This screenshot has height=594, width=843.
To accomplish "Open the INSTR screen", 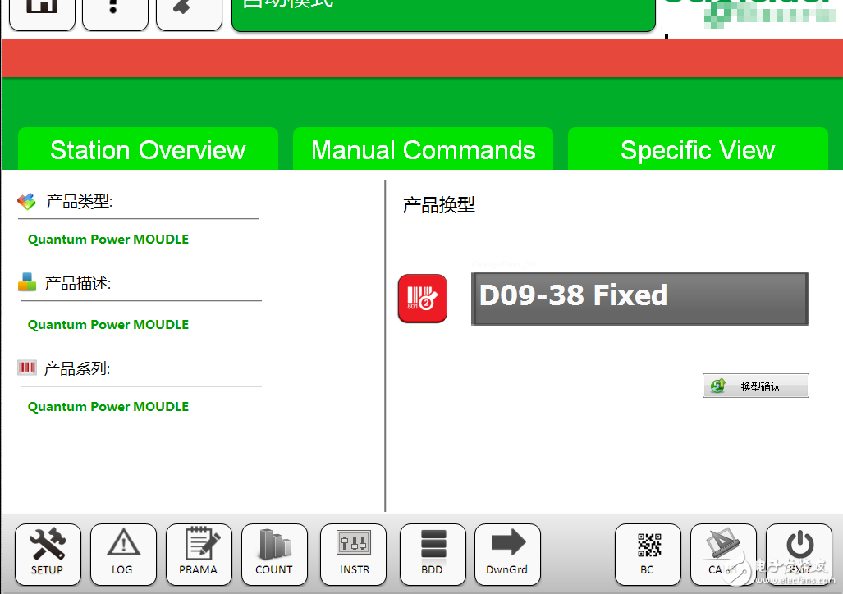I will tap(353, 555).
